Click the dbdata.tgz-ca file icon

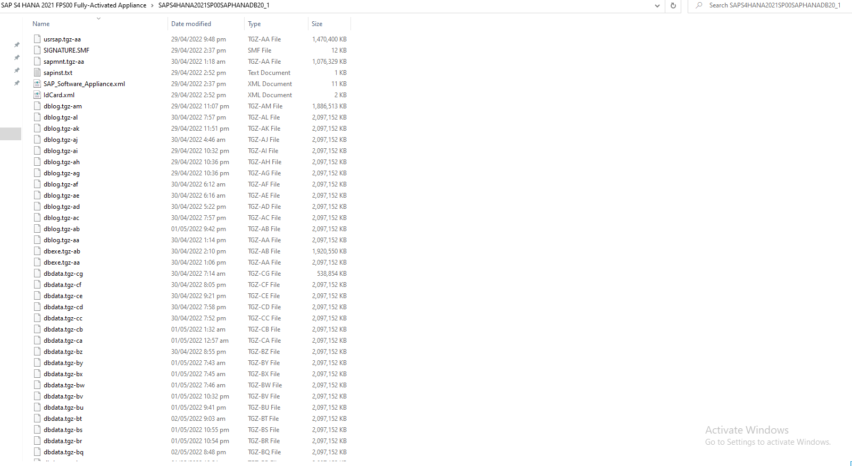coord(37,340)
